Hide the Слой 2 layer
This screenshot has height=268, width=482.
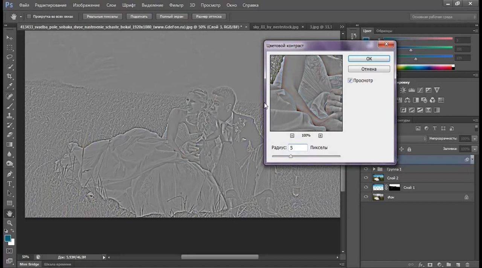point(366,178)
